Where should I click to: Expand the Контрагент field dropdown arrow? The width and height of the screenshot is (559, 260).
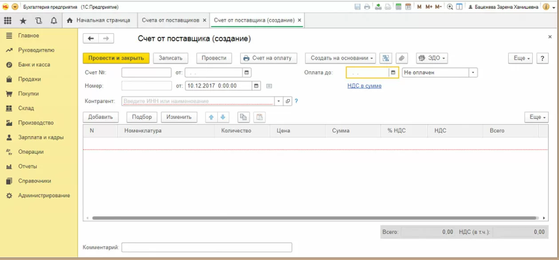click(278, 101)
